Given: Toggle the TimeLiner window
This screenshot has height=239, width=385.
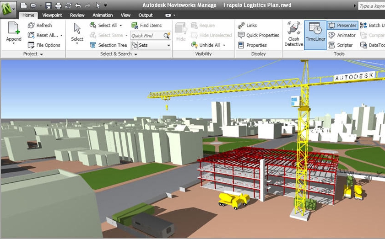Looking at the screenshot, I should click(315, 35).
